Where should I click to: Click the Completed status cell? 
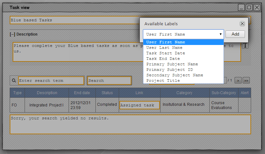pyautogui.click(x=107, y=104)
